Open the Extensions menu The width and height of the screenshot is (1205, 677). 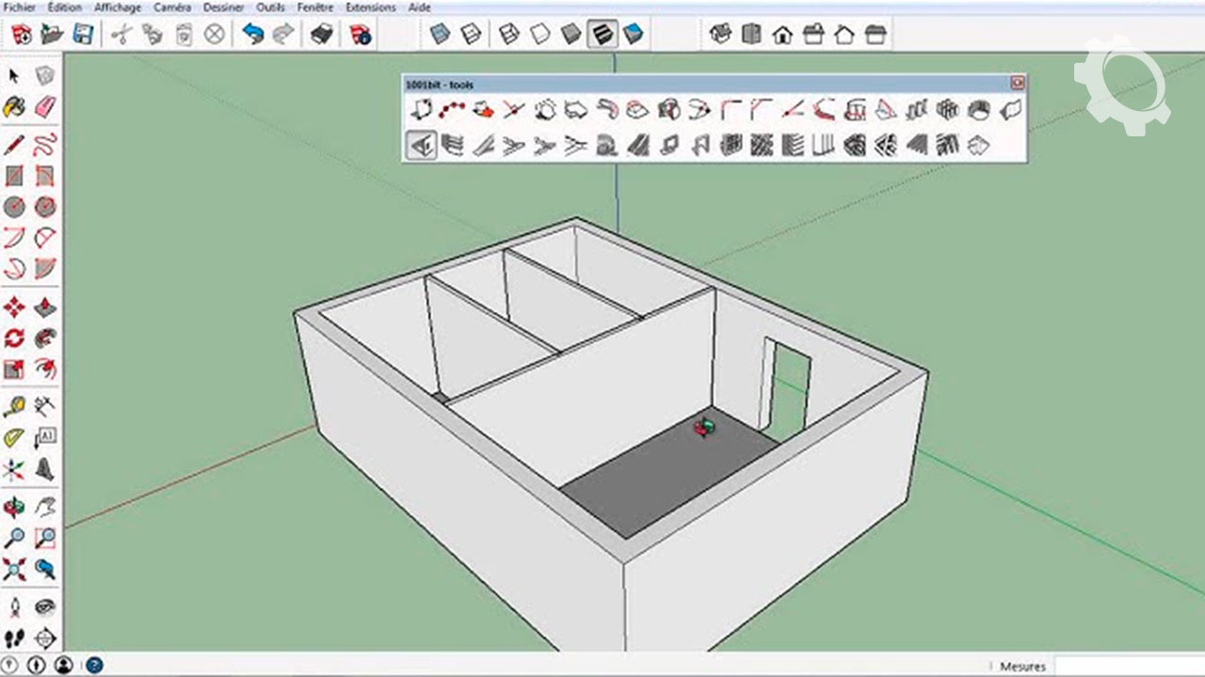tap(370, 8)
